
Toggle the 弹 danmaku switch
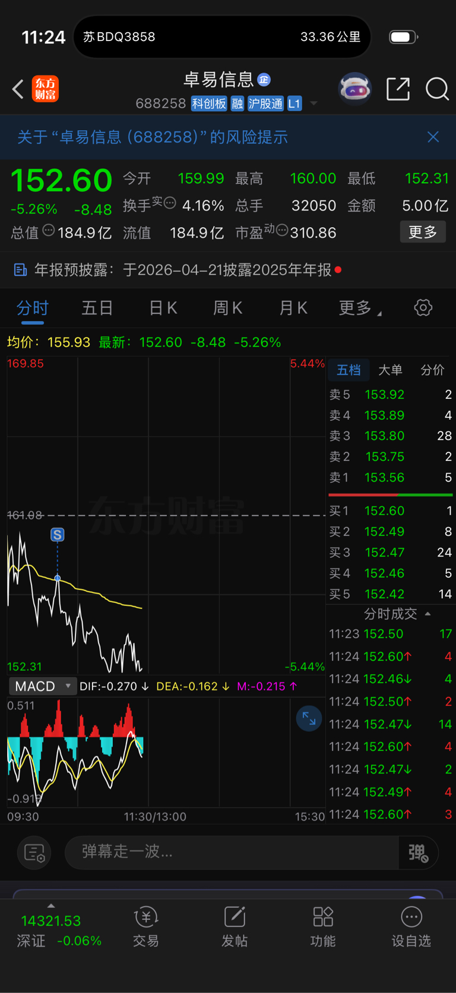pyautogui.click(x=419, y=853)
